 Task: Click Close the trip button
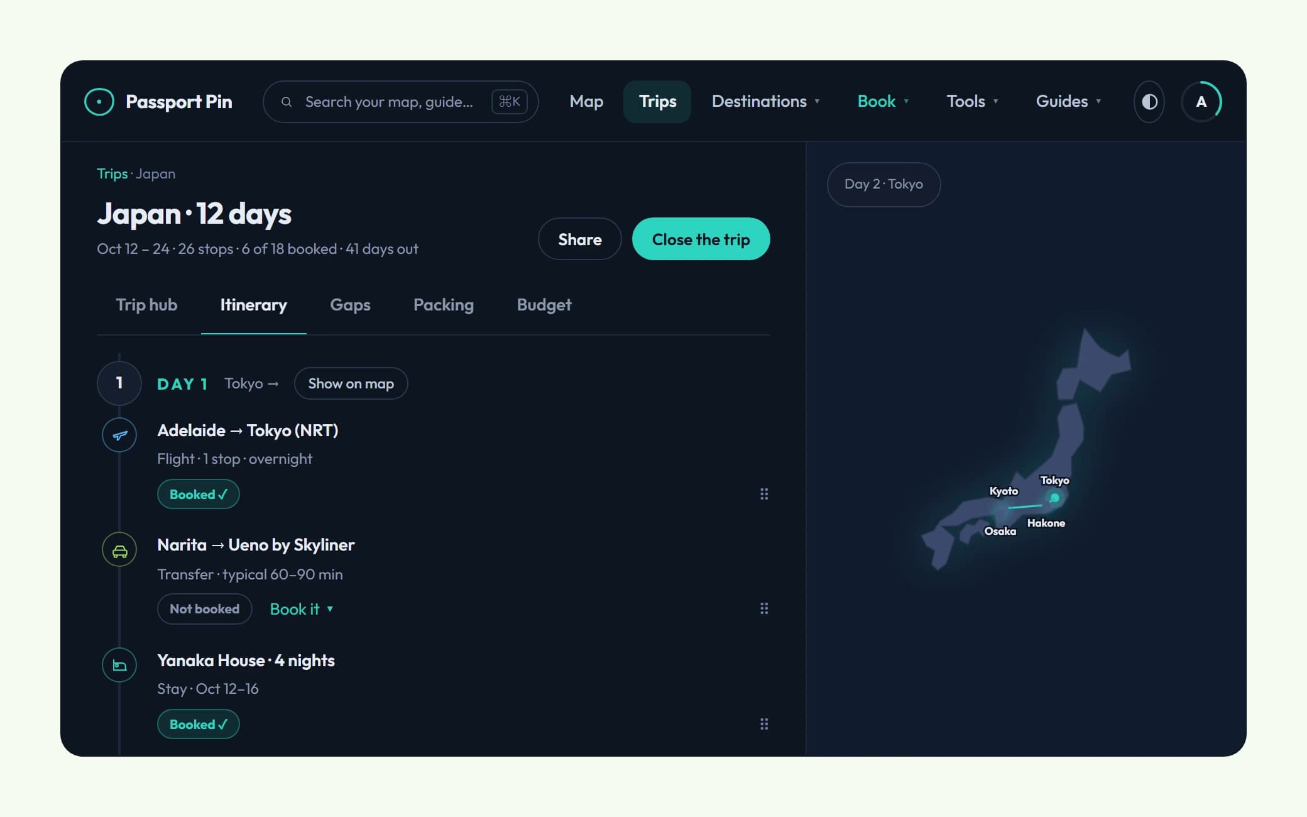coord(701,239)
